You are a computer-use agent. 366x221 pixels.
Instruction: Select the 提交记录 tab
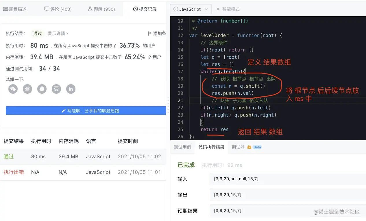(x=145, y=9)
